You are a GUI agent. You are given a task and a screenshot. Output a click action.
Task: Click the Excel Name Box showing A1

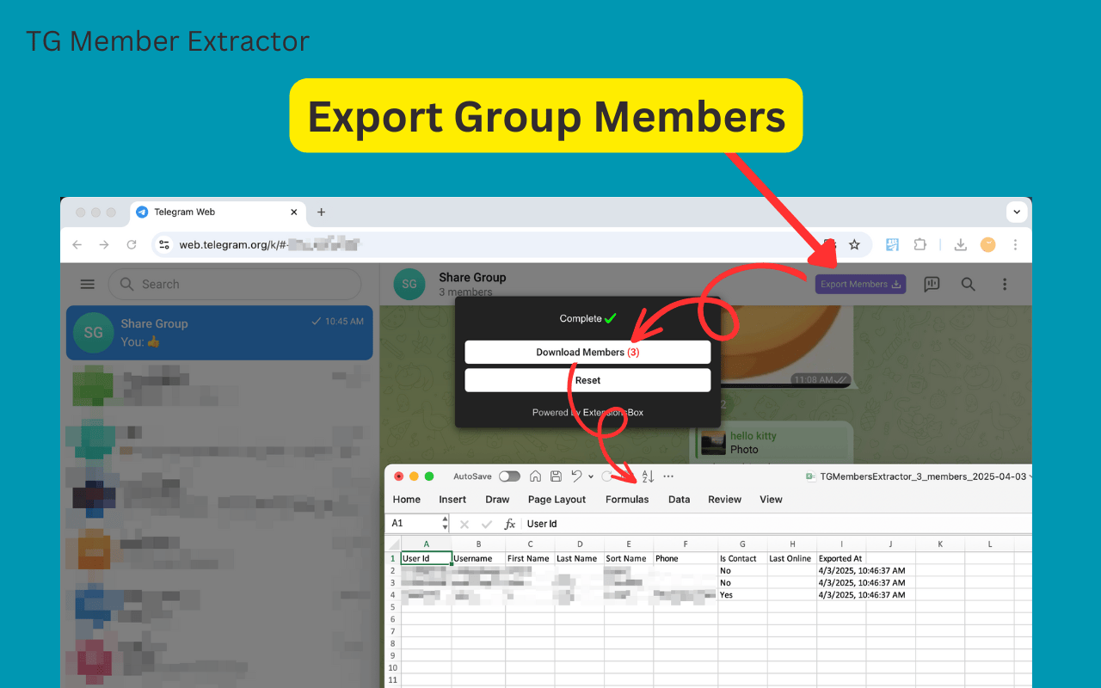[415, 524]
